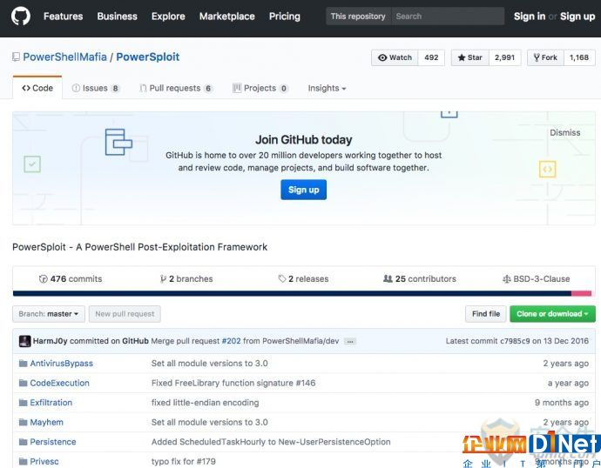This screenshot has height=468, width=601.
Task: Switch to the Projects tab
Action: click(260, 89)
